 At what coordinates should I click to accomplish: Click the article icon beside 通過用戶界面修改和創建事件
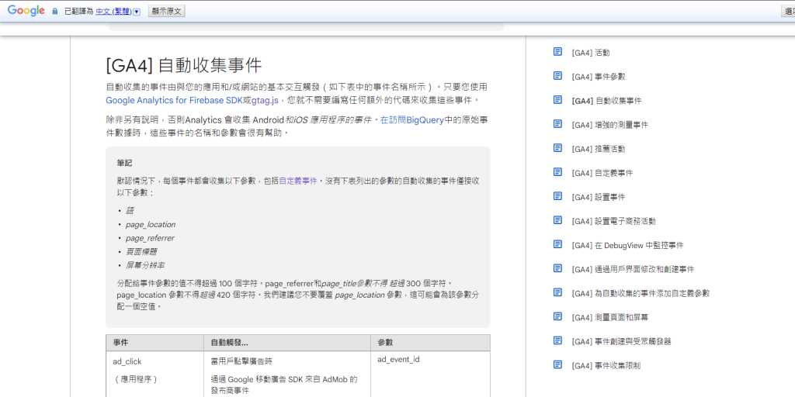[557, 268]
